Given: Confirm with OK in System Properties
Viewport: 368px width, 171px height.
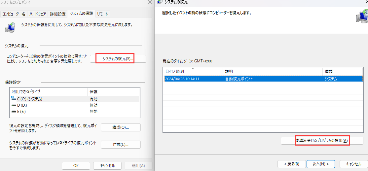Looking at the screenshot, I should tap(76, 166).
